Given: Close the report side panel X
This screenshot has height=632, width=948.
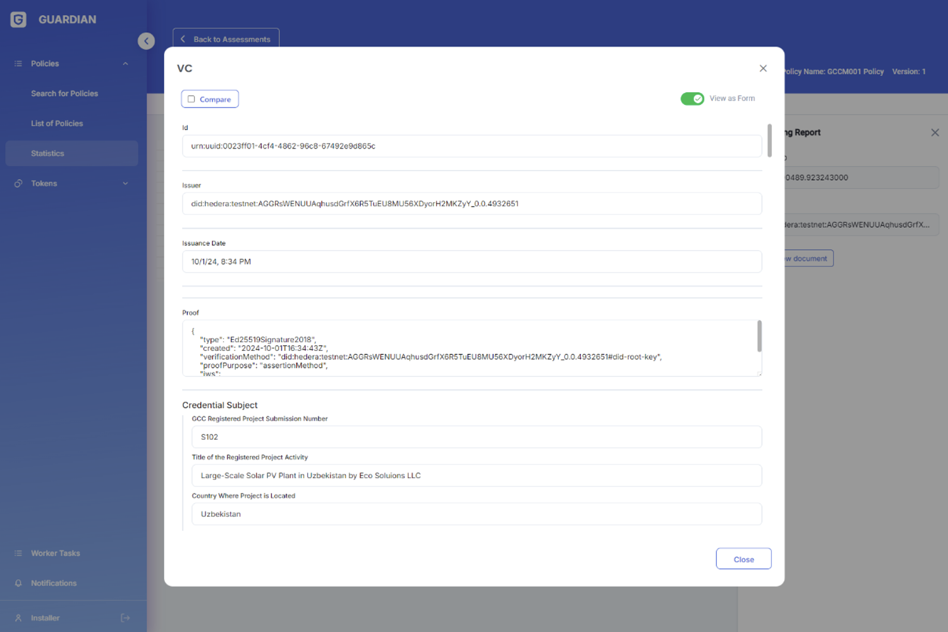Looking at the screenshot, I should click(935, 133).
